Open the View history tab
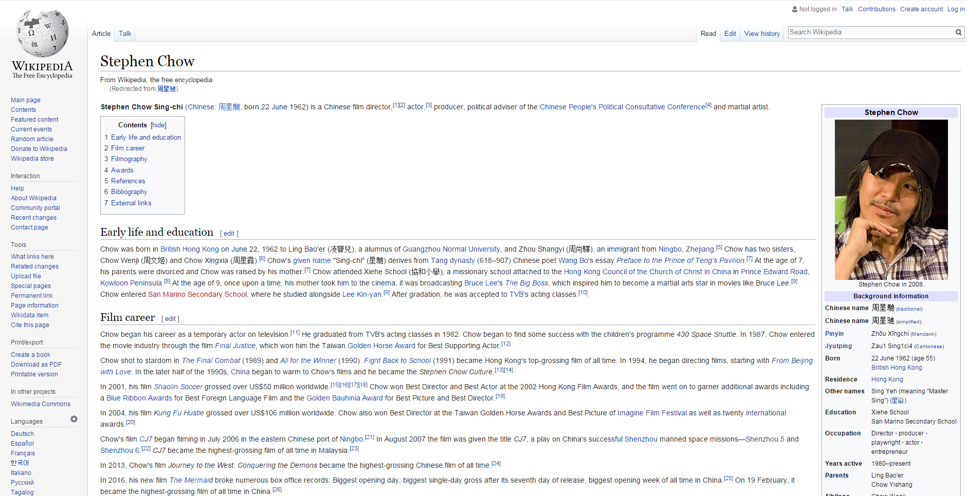The image size is (967, 496). tap(762, 34)
